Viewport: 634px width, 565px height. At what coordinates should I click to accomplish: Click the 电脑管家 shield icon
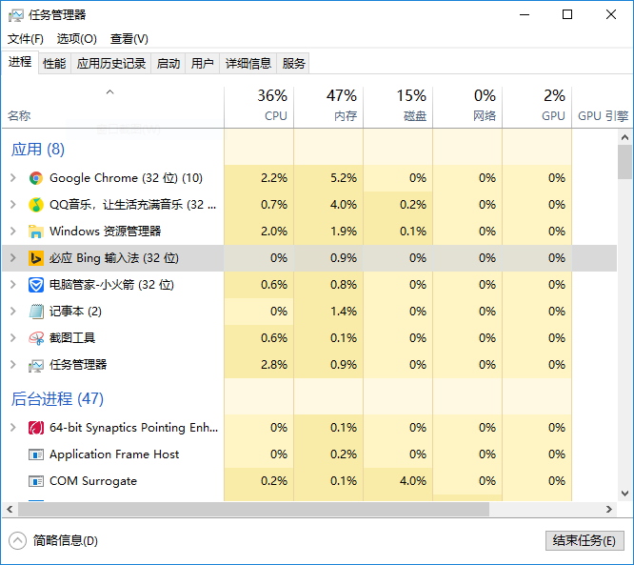pyautogui.click(x=36, y=285)
